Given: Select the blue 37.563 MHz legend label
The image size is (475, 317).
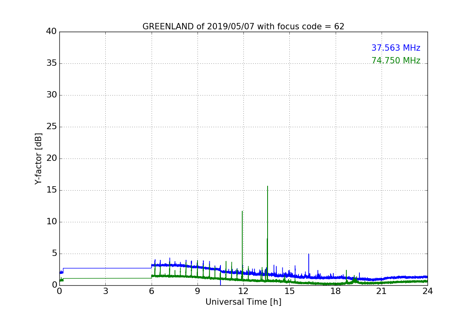Looking at the screenshot, I should pyautogui.click(x=395, y=48).
